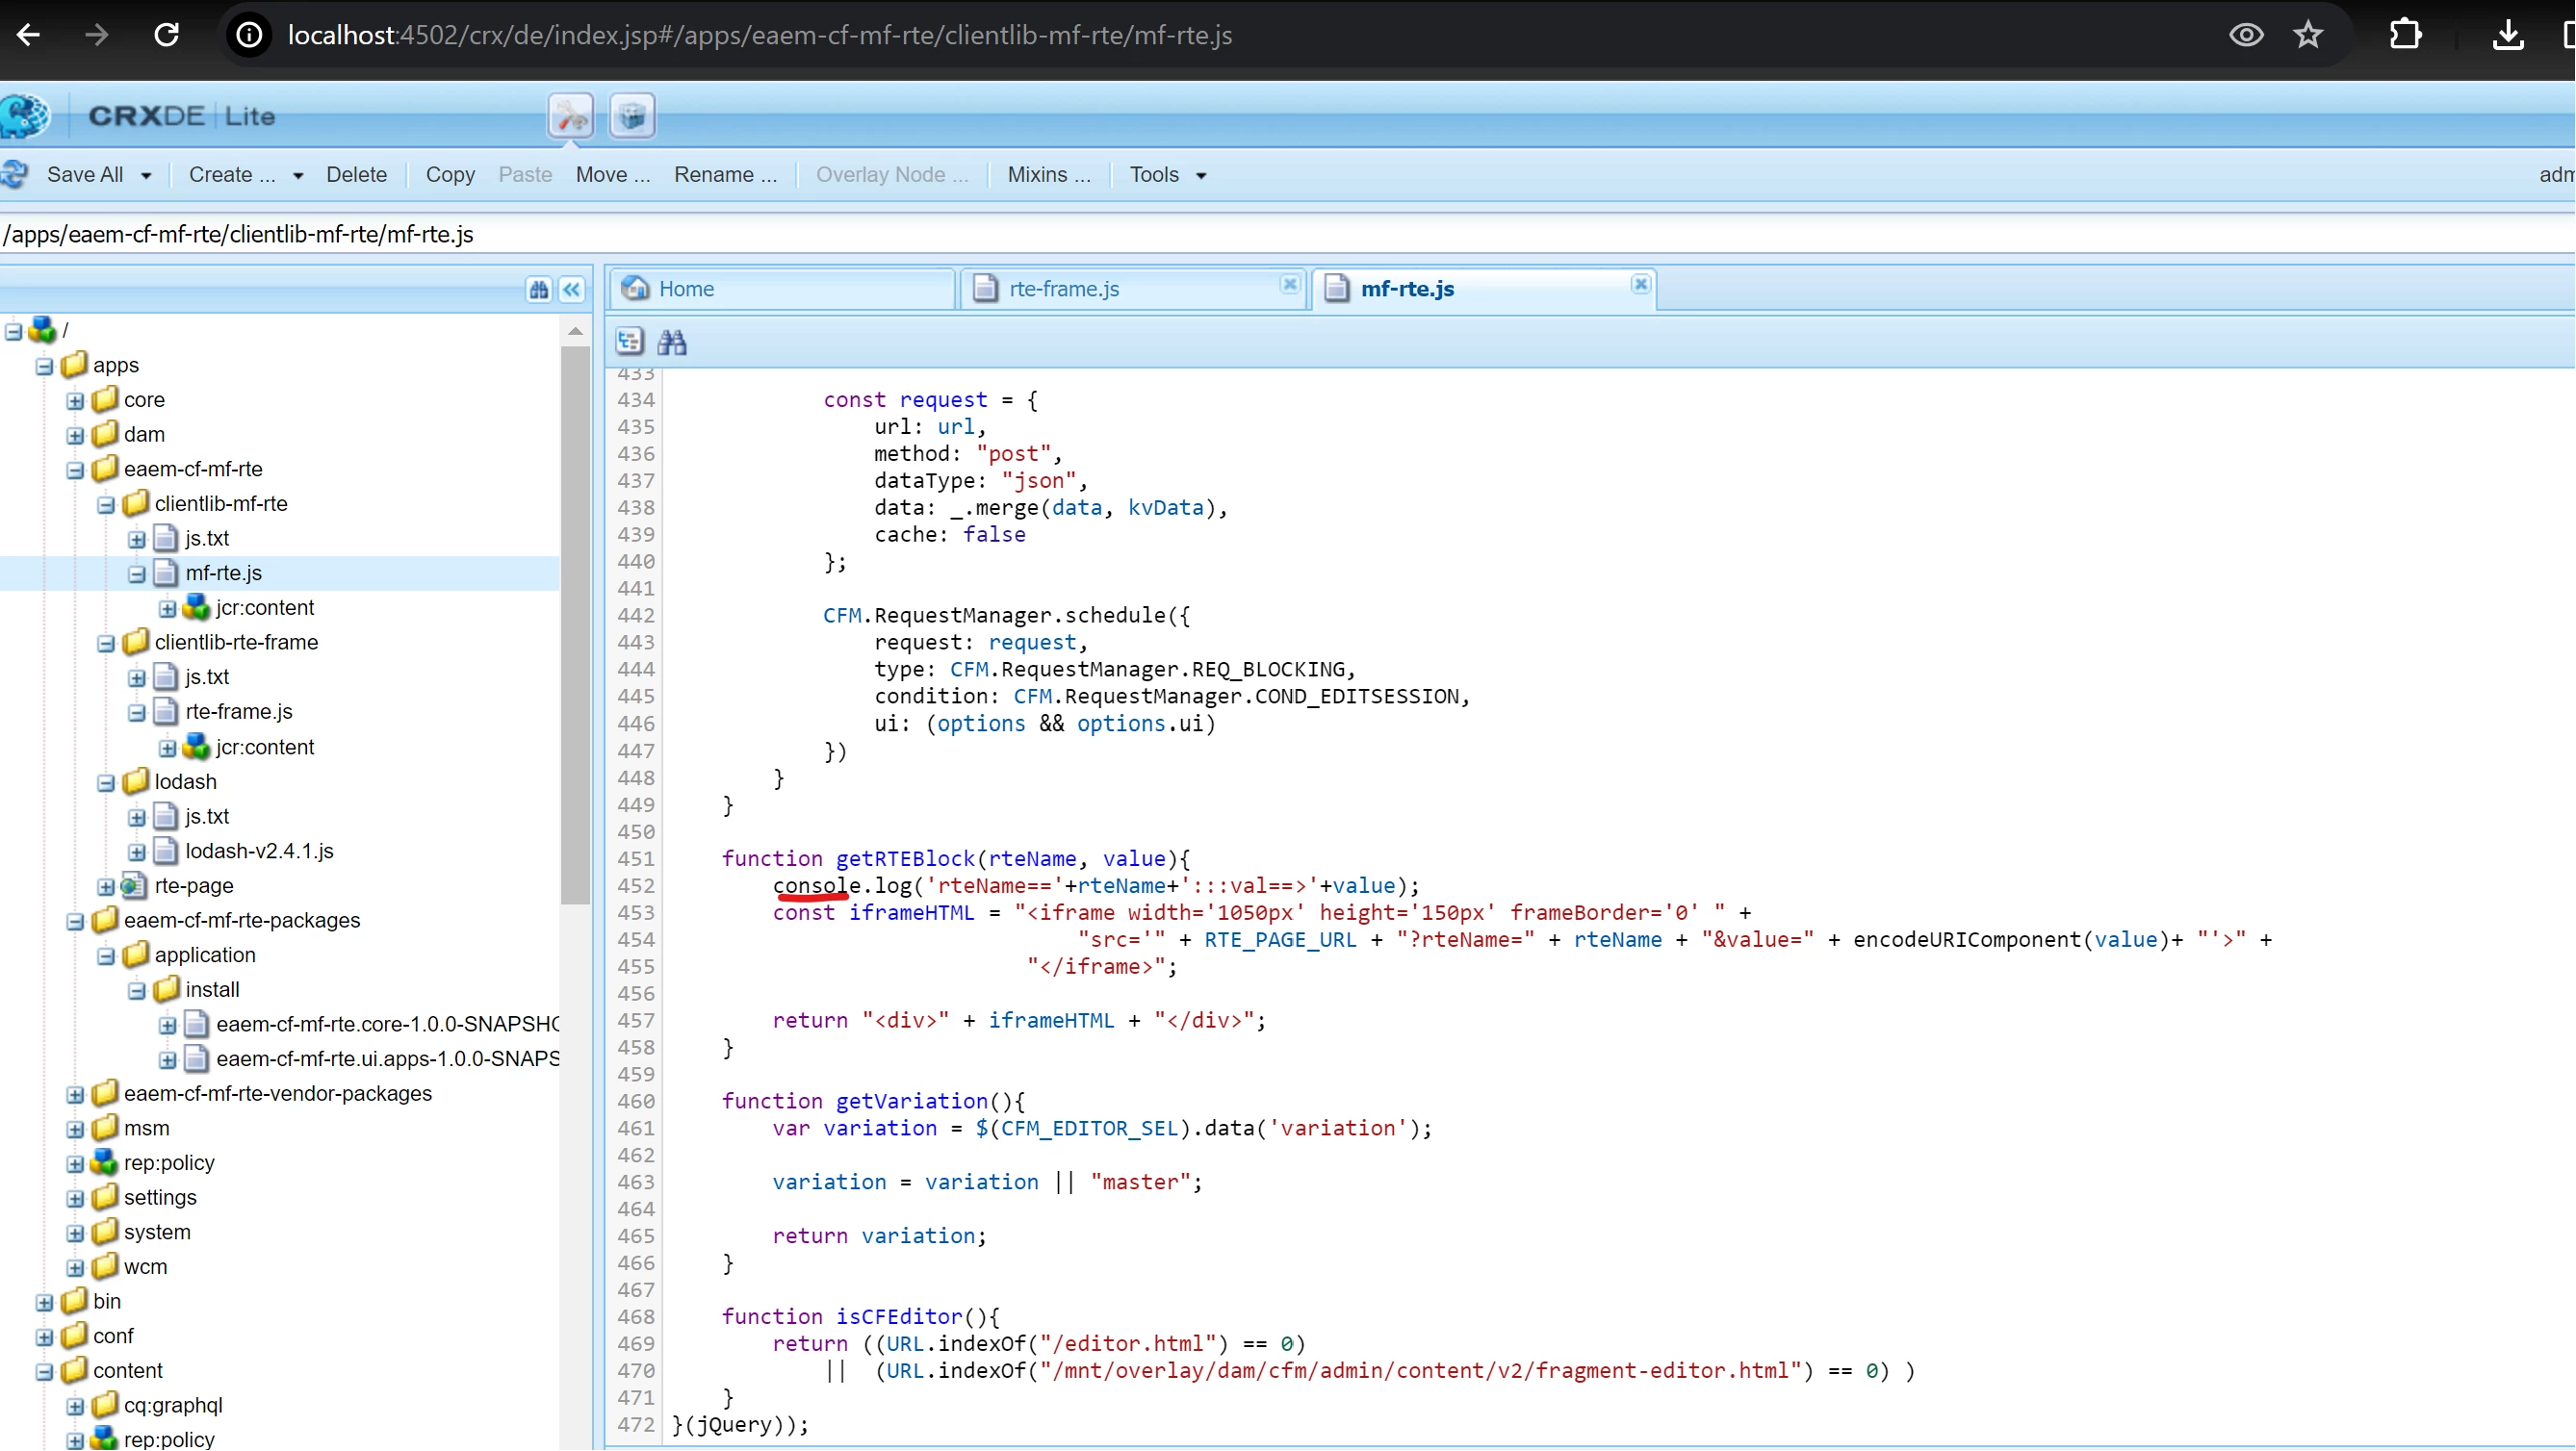Click the binoculars search icon in editor toolbar
Screen dimensions: 2576x1451
[672, 343]
